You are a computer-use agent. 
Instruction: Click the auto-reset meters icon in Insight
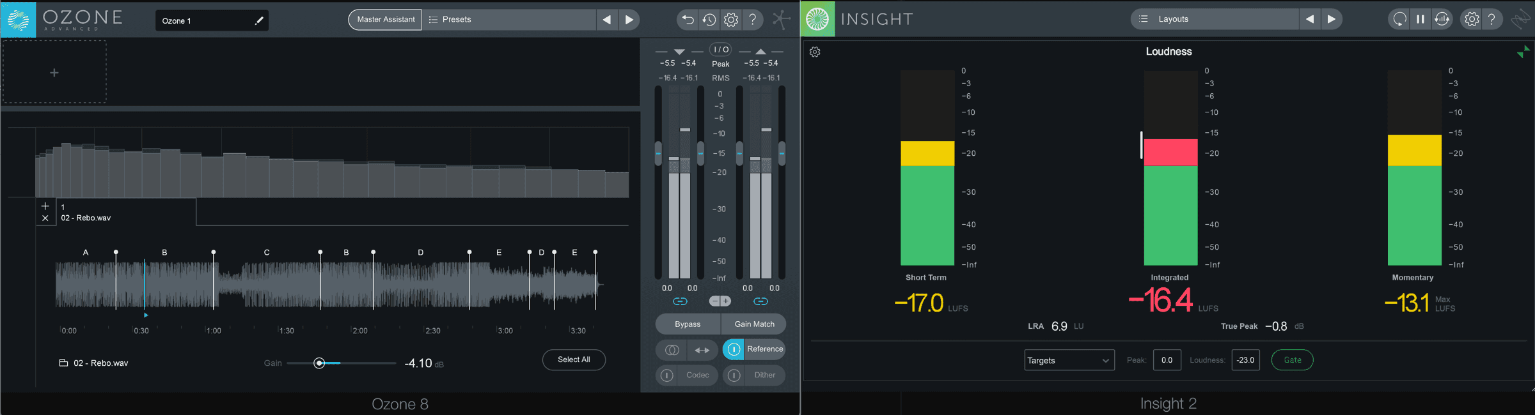click(x=1442, y=19)
